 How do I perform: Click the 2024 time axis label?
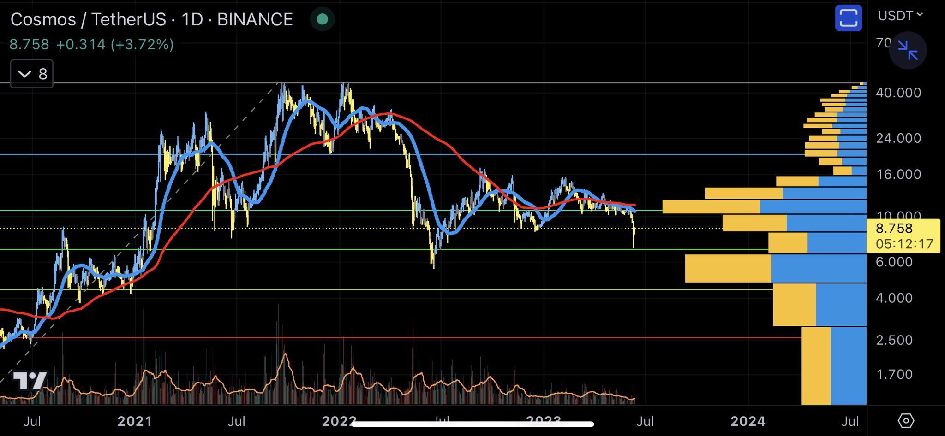click(748, 421)
